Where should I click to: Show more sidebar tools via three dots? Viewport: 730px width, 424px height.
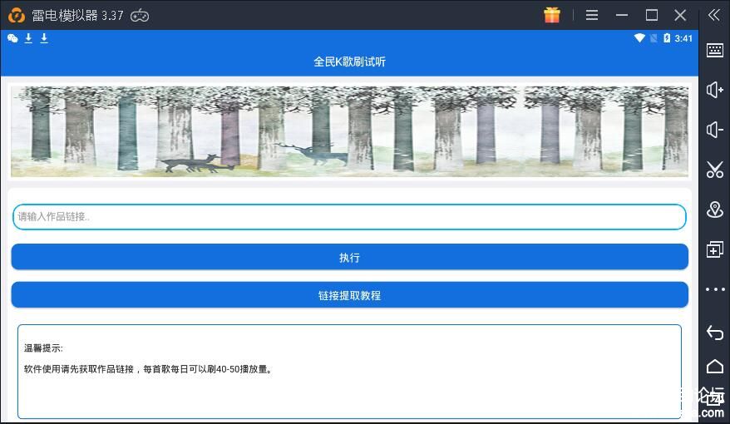coord(715,289)
